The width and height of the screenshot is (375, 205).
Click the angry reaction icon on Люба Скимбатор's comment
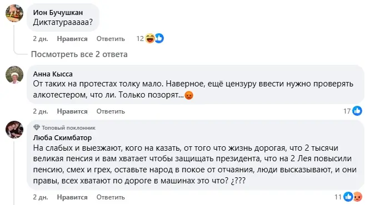[x=358, y=197]
